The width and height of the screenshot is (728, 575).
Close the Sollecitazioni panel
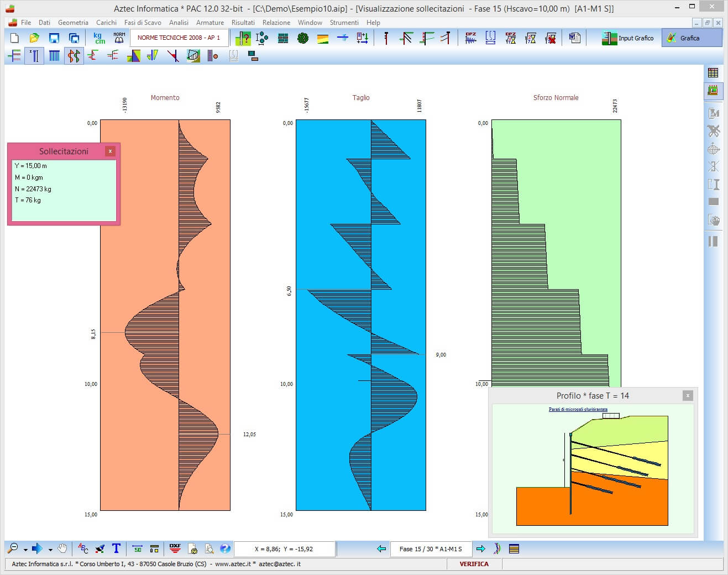click(x=110, y=151)
